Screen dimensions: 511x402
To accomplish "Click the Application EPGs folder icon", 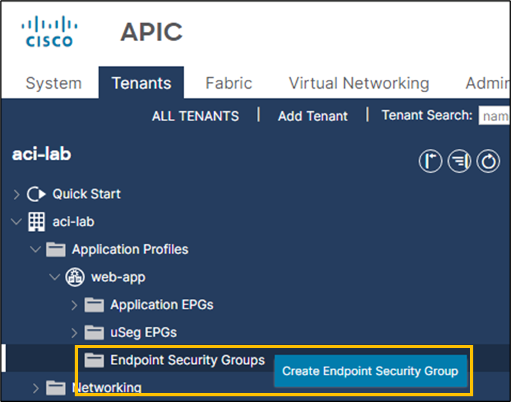I will tap(94, 305).
